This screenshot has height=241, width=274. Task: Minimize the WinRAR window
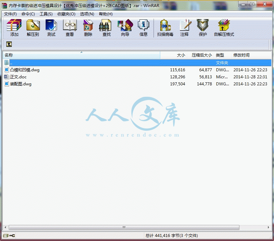[x=243, y=4]
